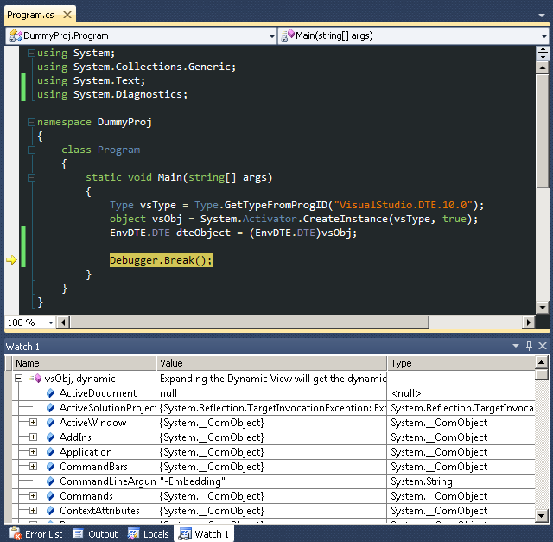Expand the ContextAttributes property
Viewport: 553px width, 542px height.
[x=33, y=511]
